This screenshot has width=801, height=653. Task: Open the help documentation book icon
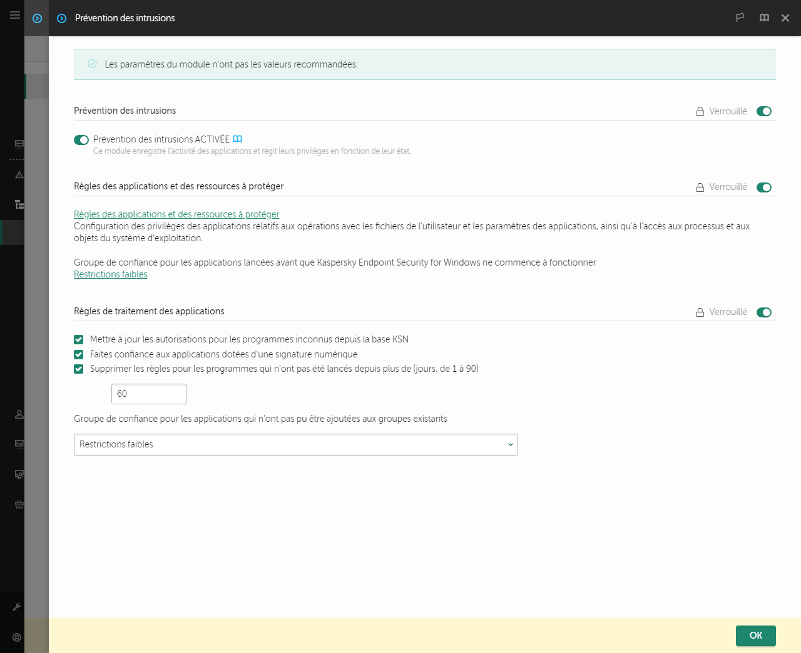click(764, 17)
